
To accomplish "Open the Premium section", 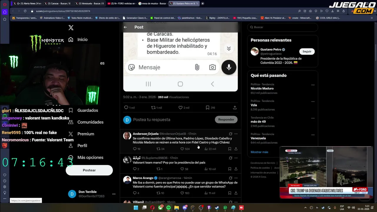I will point(81,134).
